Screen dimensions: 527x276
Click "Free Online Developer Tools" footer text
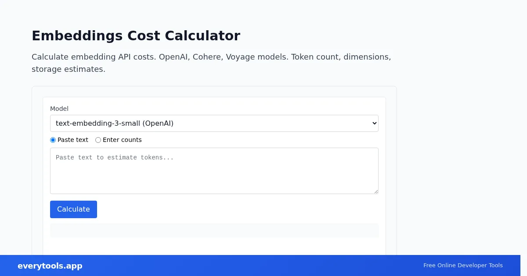463,265
